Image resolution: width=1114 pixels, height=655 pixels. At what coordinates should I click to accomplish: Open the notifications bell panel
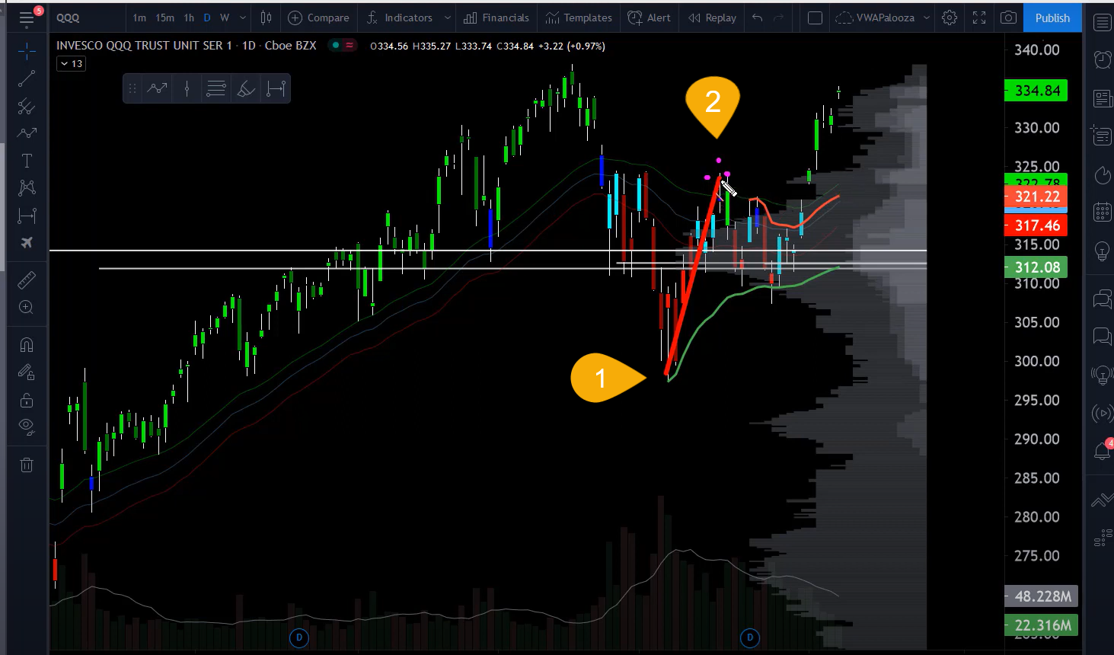(1102, 451)
